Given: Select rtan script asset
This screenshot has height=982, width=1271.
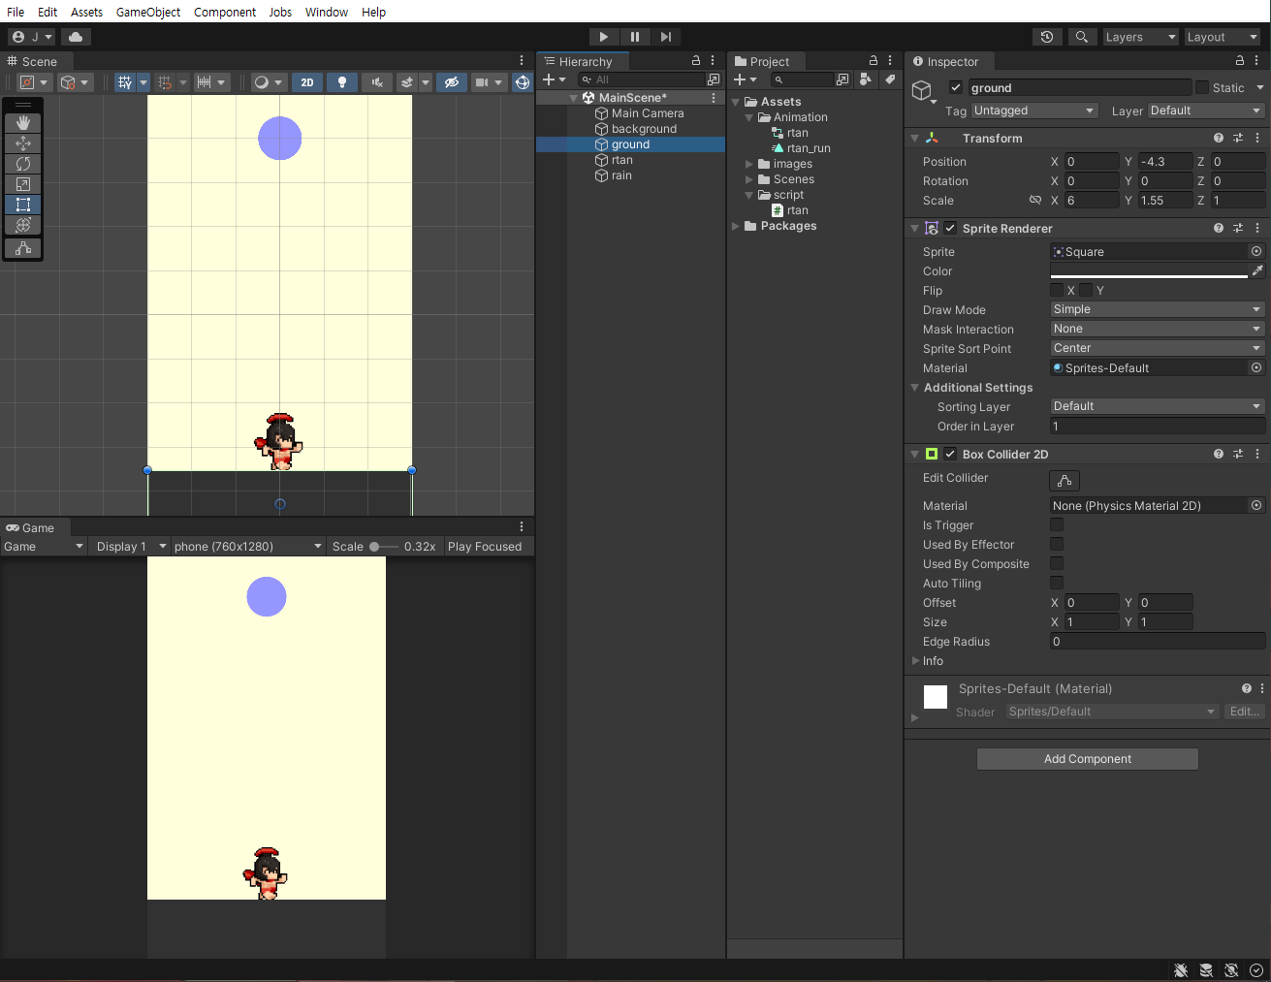Looking at the screenshot, I should coord(798,210).
